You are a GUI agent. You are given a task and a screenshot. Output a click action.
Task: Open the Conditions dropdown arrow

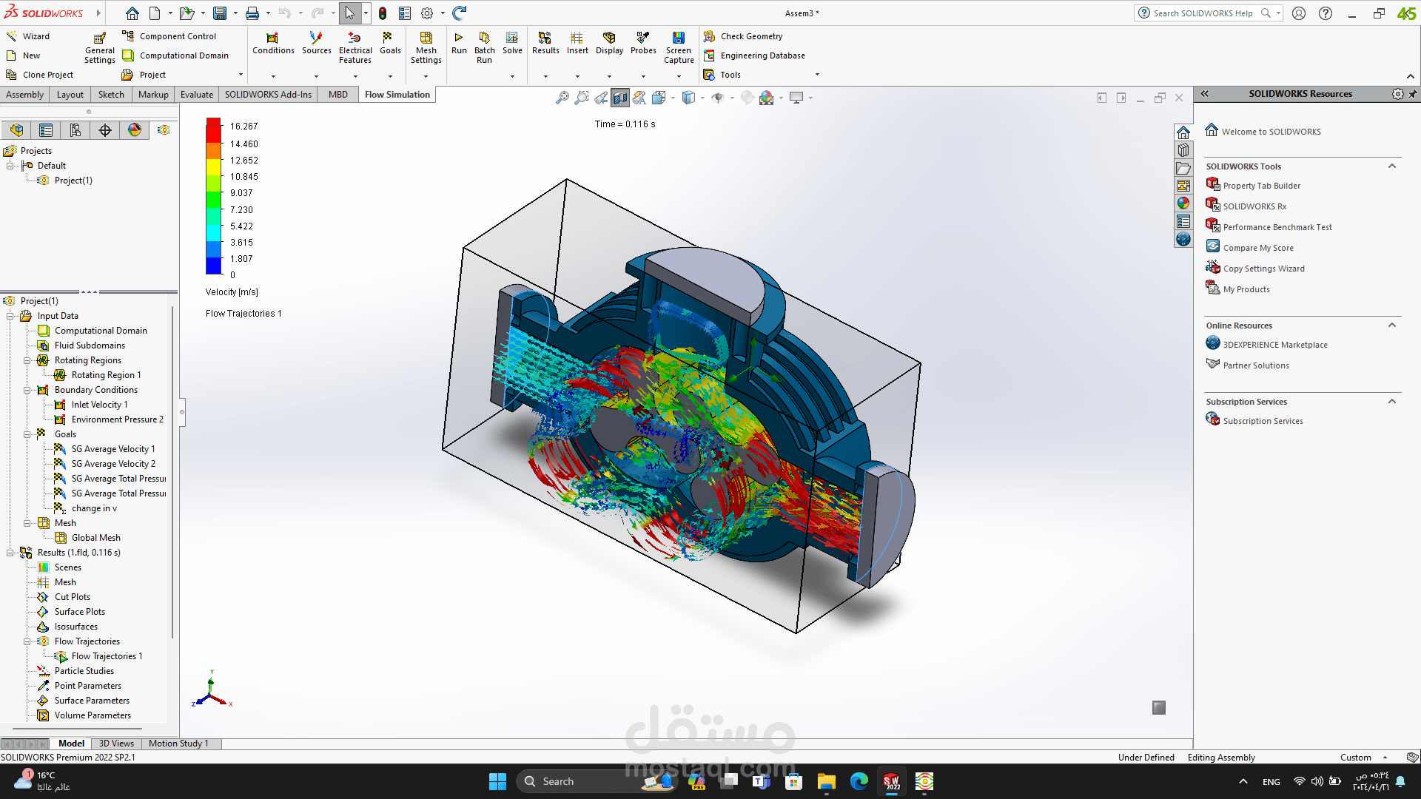coord(273,75)
